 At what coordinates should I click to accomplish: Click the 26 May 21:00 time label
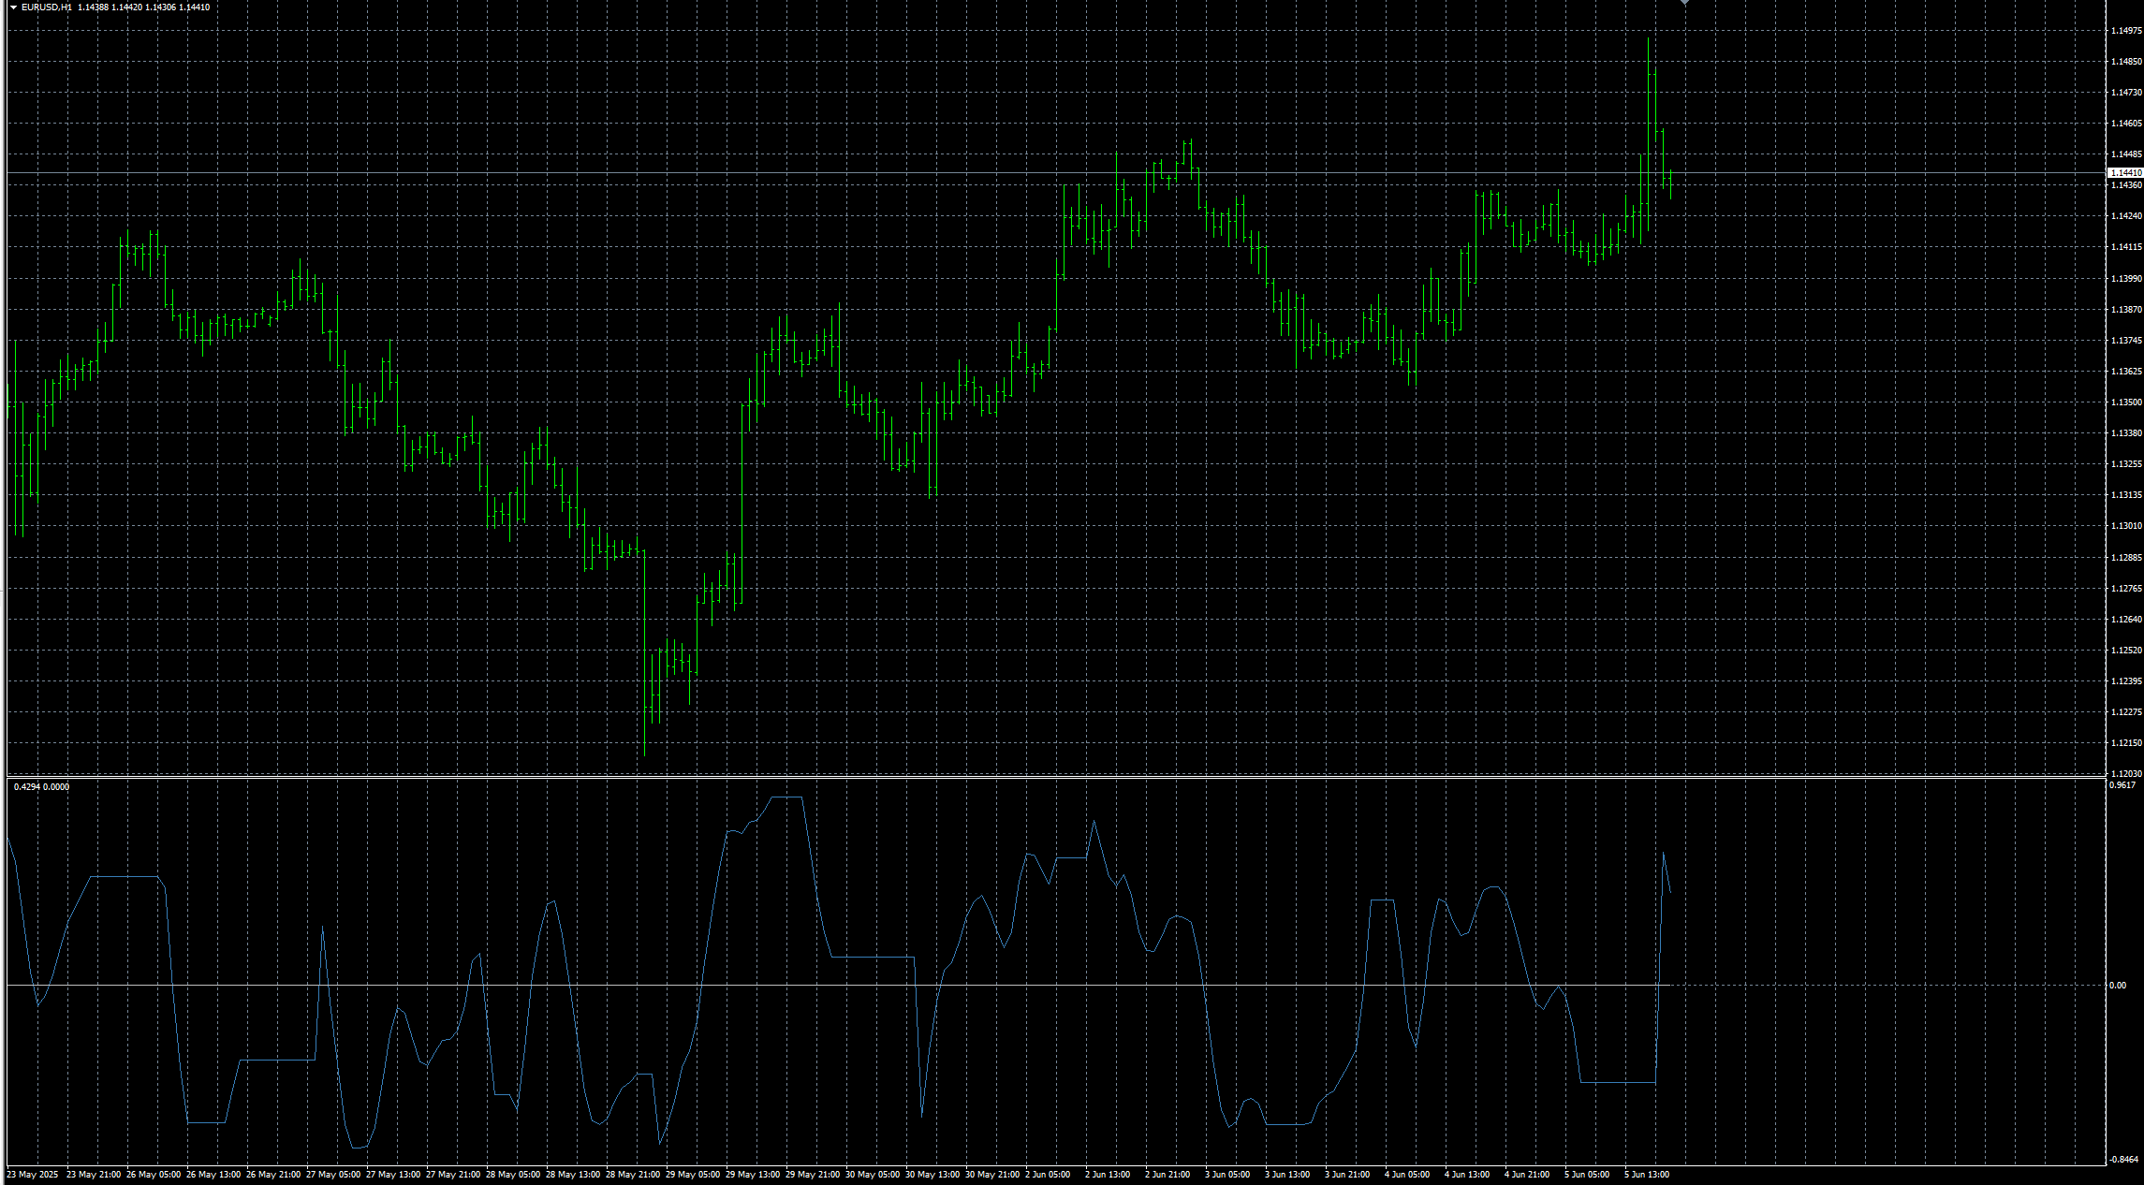click(273, 1175)
